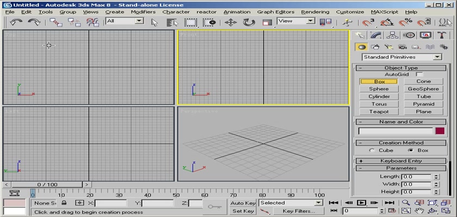Activate the Select and Move tool
The height and width of the screenshot is (217, 457).
click(231, 22)
